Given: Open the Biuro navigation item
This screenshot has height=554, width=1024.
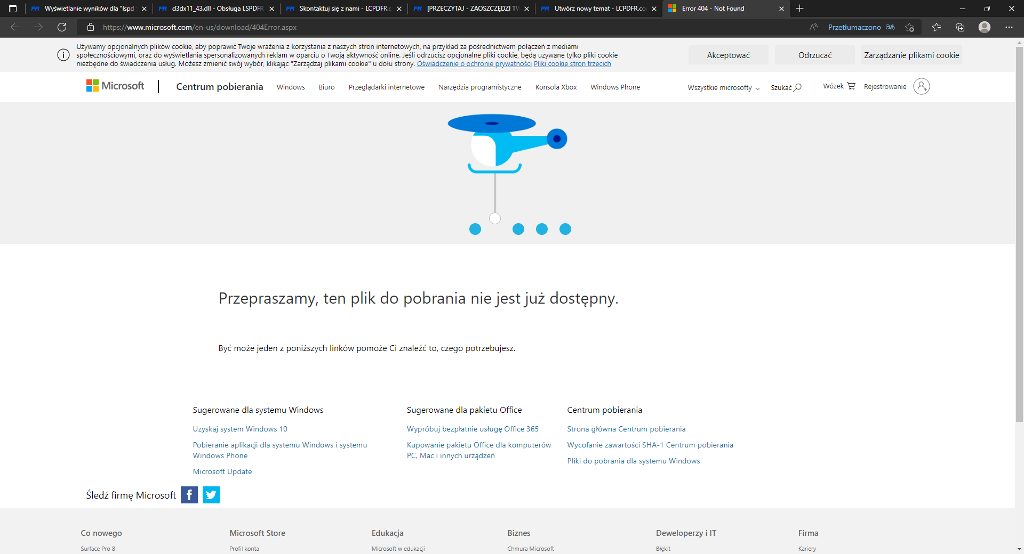Looking at the screenshot, I should [326, 87].
